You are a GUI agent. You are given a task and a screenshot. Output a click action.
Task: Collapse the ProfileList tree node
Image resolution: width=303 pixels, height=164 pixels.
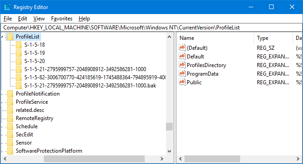(2, 37)
